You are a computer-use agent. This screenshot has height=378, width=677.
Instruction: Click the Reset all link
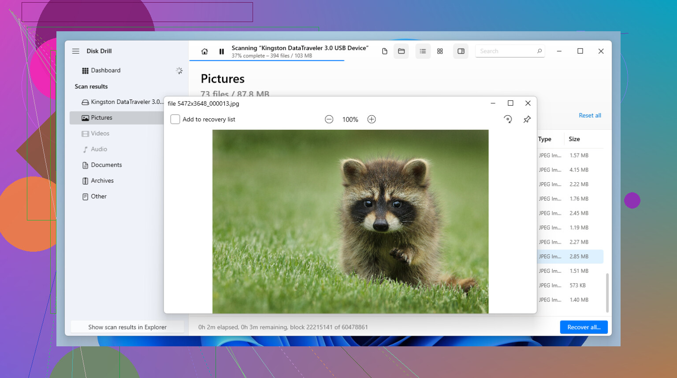point(590,115)
